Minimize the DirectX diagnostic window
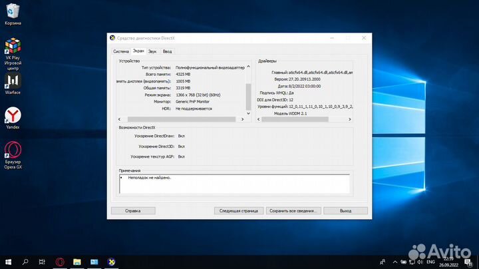 pyautogui.click(x=332, y=38)
